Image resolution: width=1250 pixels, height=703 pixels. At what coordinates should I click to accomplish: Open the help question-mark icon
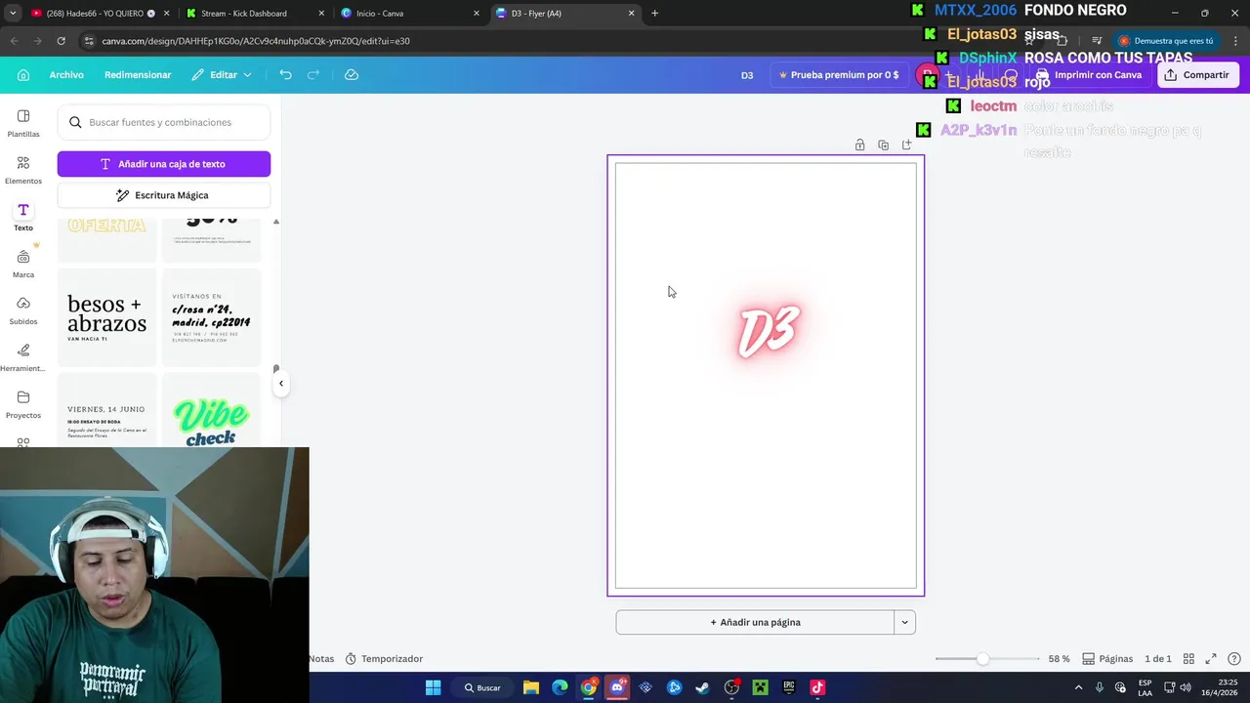click(1234, 659)
